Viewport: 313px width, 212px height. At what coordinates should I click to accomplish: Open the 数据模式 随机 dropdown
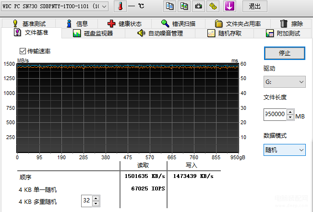285,150
